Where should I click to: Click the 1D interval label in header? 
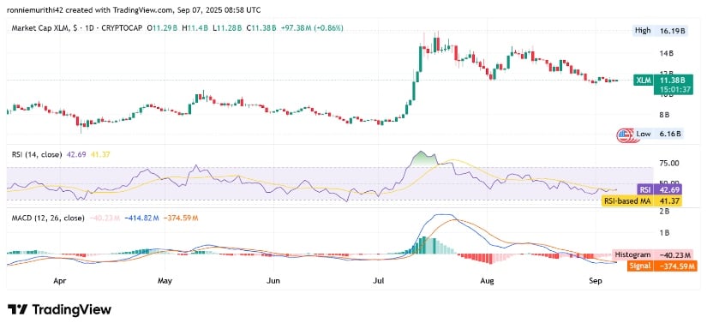[x=89, y=28]
